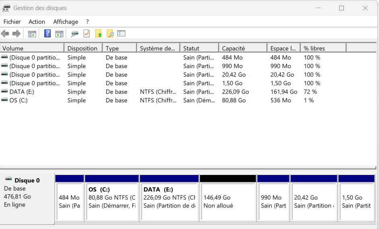Click the yellow page with magnifier icon

[x=110, y=34]
